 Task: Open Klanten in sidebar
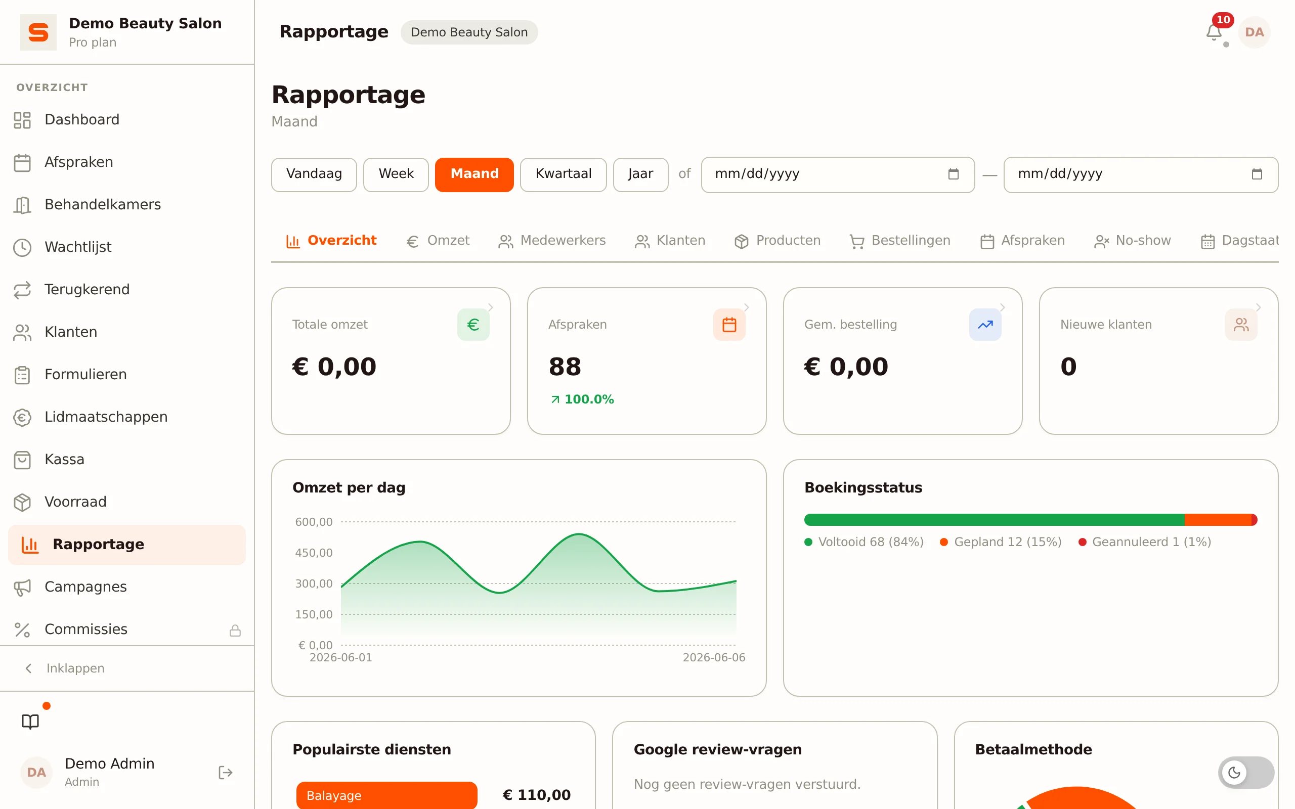tap(127, 332)
